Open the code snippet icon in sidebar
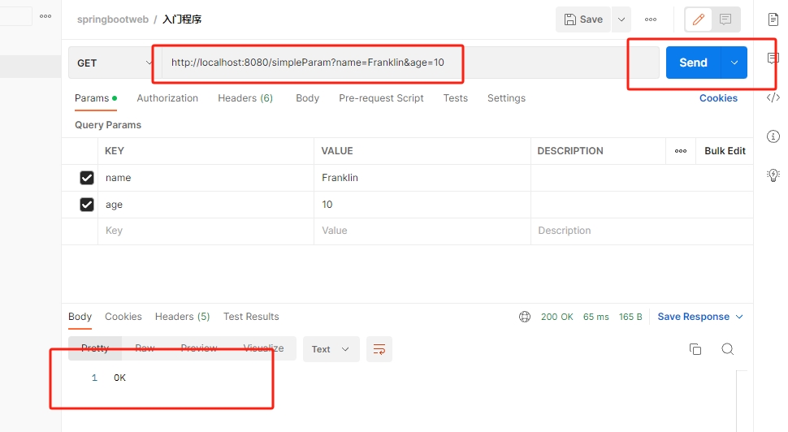This screenshot has height=432, width=788. tap(773, 97)
